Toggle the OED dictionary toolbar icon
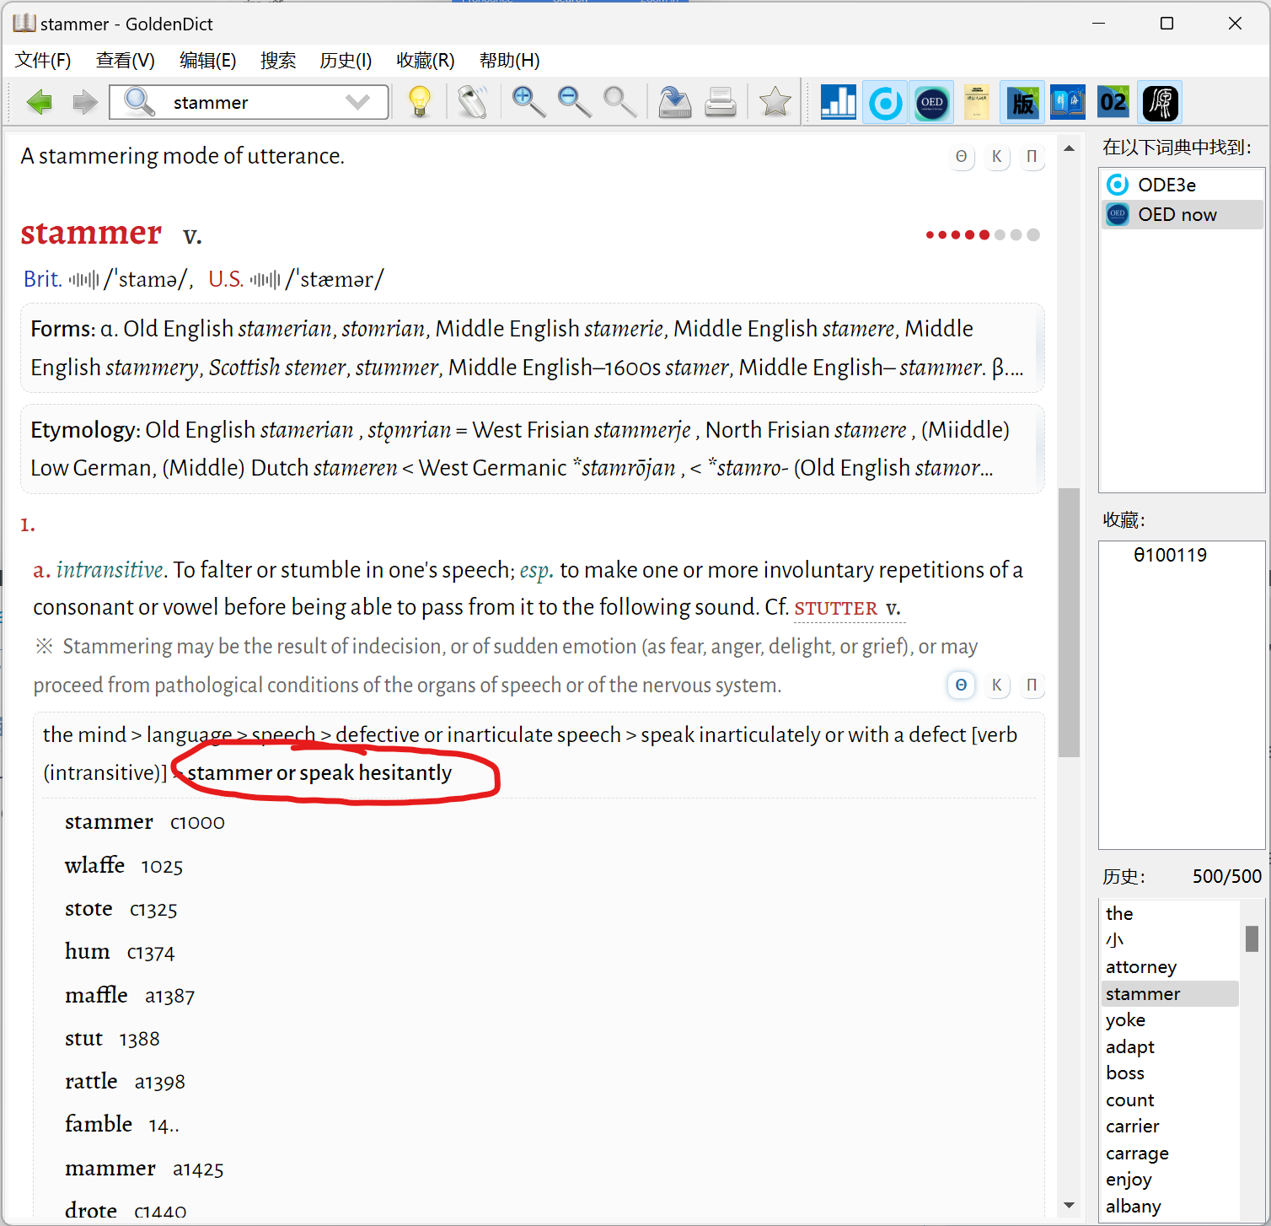This screenshot has height=1226, width=1271. (931, 103)
